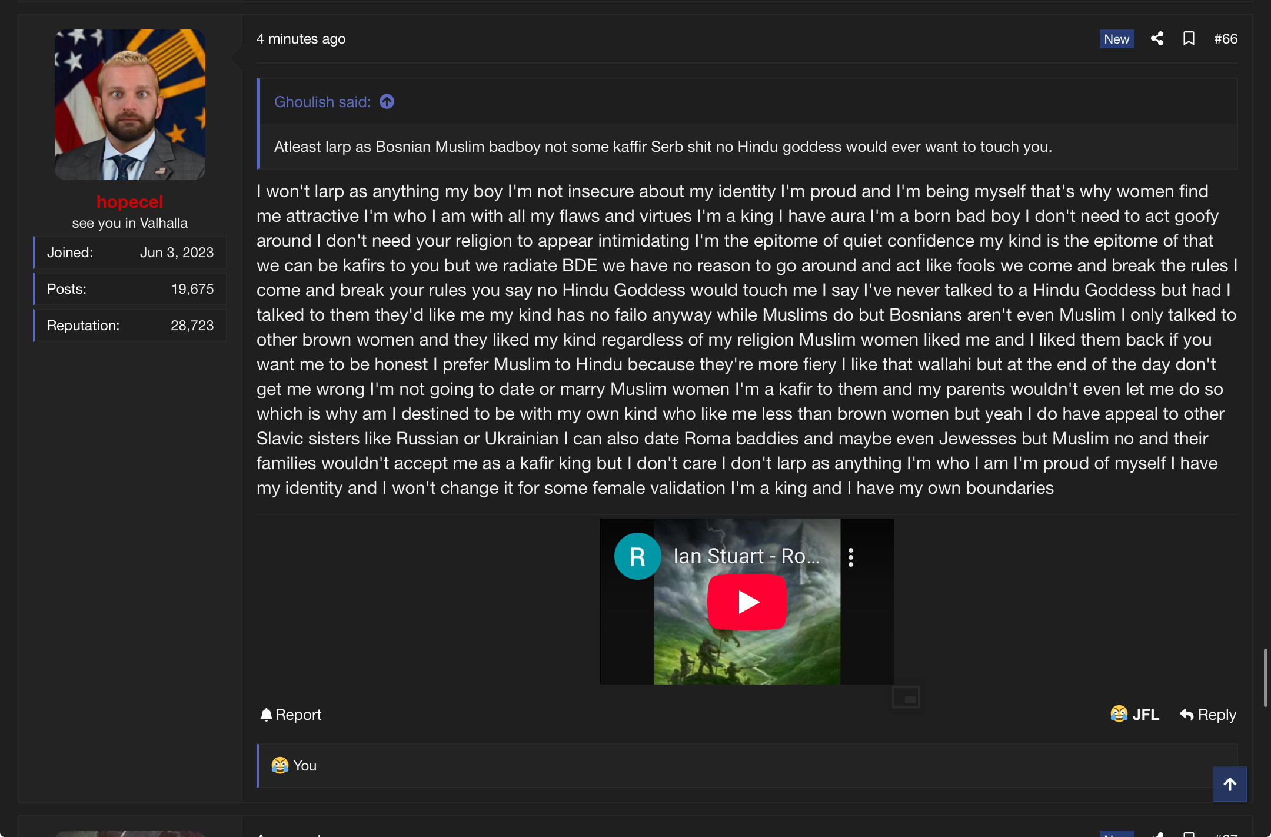
Task: Click the Ian Stuart video title
Action: [746, 556]
